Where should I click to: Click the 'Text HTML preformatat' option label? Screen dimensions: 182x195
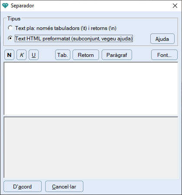(74, 39)
